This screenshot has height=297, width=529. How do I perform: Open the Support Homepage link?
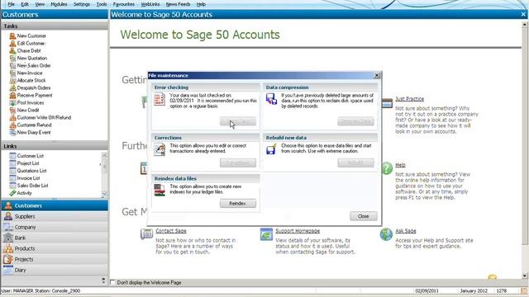click(x=298, y=231)
